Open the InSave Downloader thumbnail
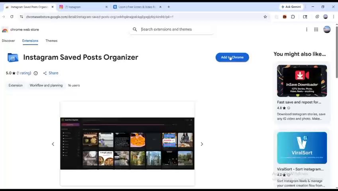Image resolution: width=338 pixels, height=191 pixels. click(x=302, y=81)
